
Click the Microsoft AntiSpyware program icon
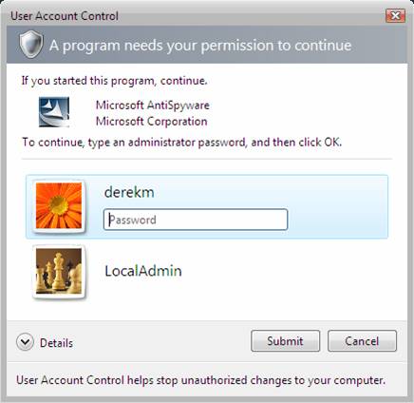point(54,112)
